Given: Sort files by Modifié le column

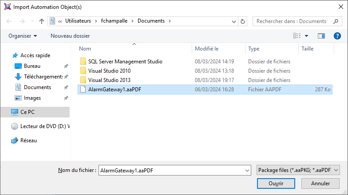Looking at the screenshot, I should pyautogui.click(x=207, y=49).
